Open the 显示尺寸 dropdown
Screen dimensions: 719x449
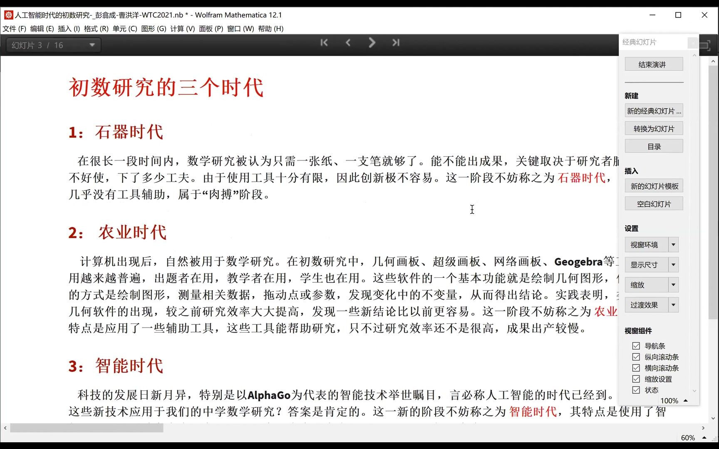(652, 265)
